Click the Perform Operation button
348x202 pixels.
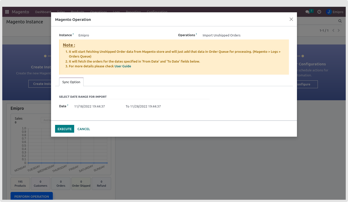[x=32, y=196]
